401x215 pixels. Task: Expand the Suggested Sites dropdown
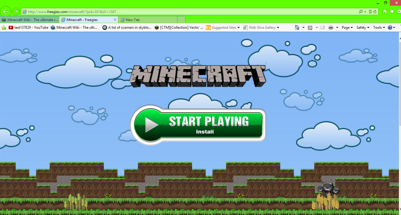(x=239, y=28)
